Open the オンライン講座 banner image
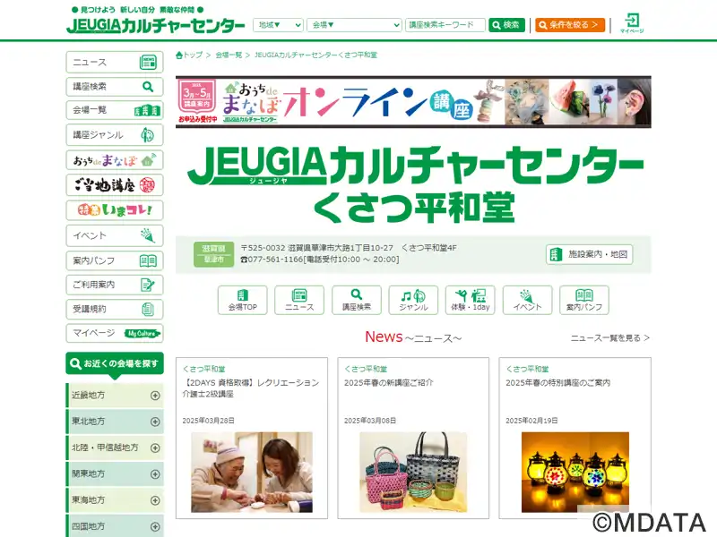The height and width of the screenshot is (537, 717). point(413,102)
